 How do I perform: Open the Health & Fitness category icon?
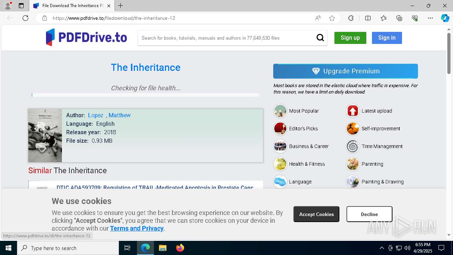click(x=280, y=164)
